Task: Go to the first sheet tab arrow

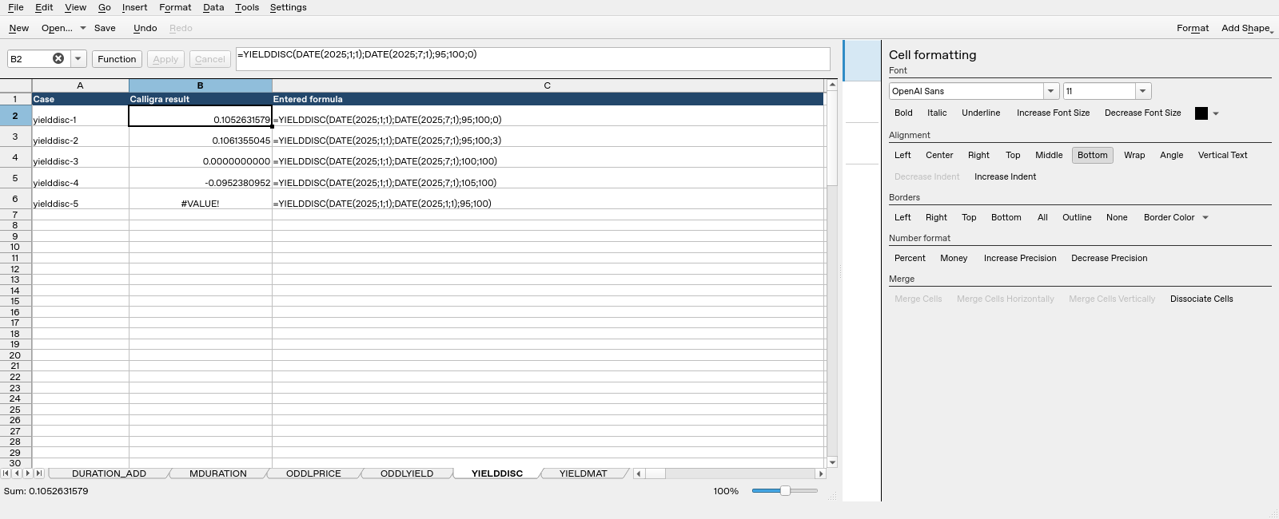Action: click(6, 473)
